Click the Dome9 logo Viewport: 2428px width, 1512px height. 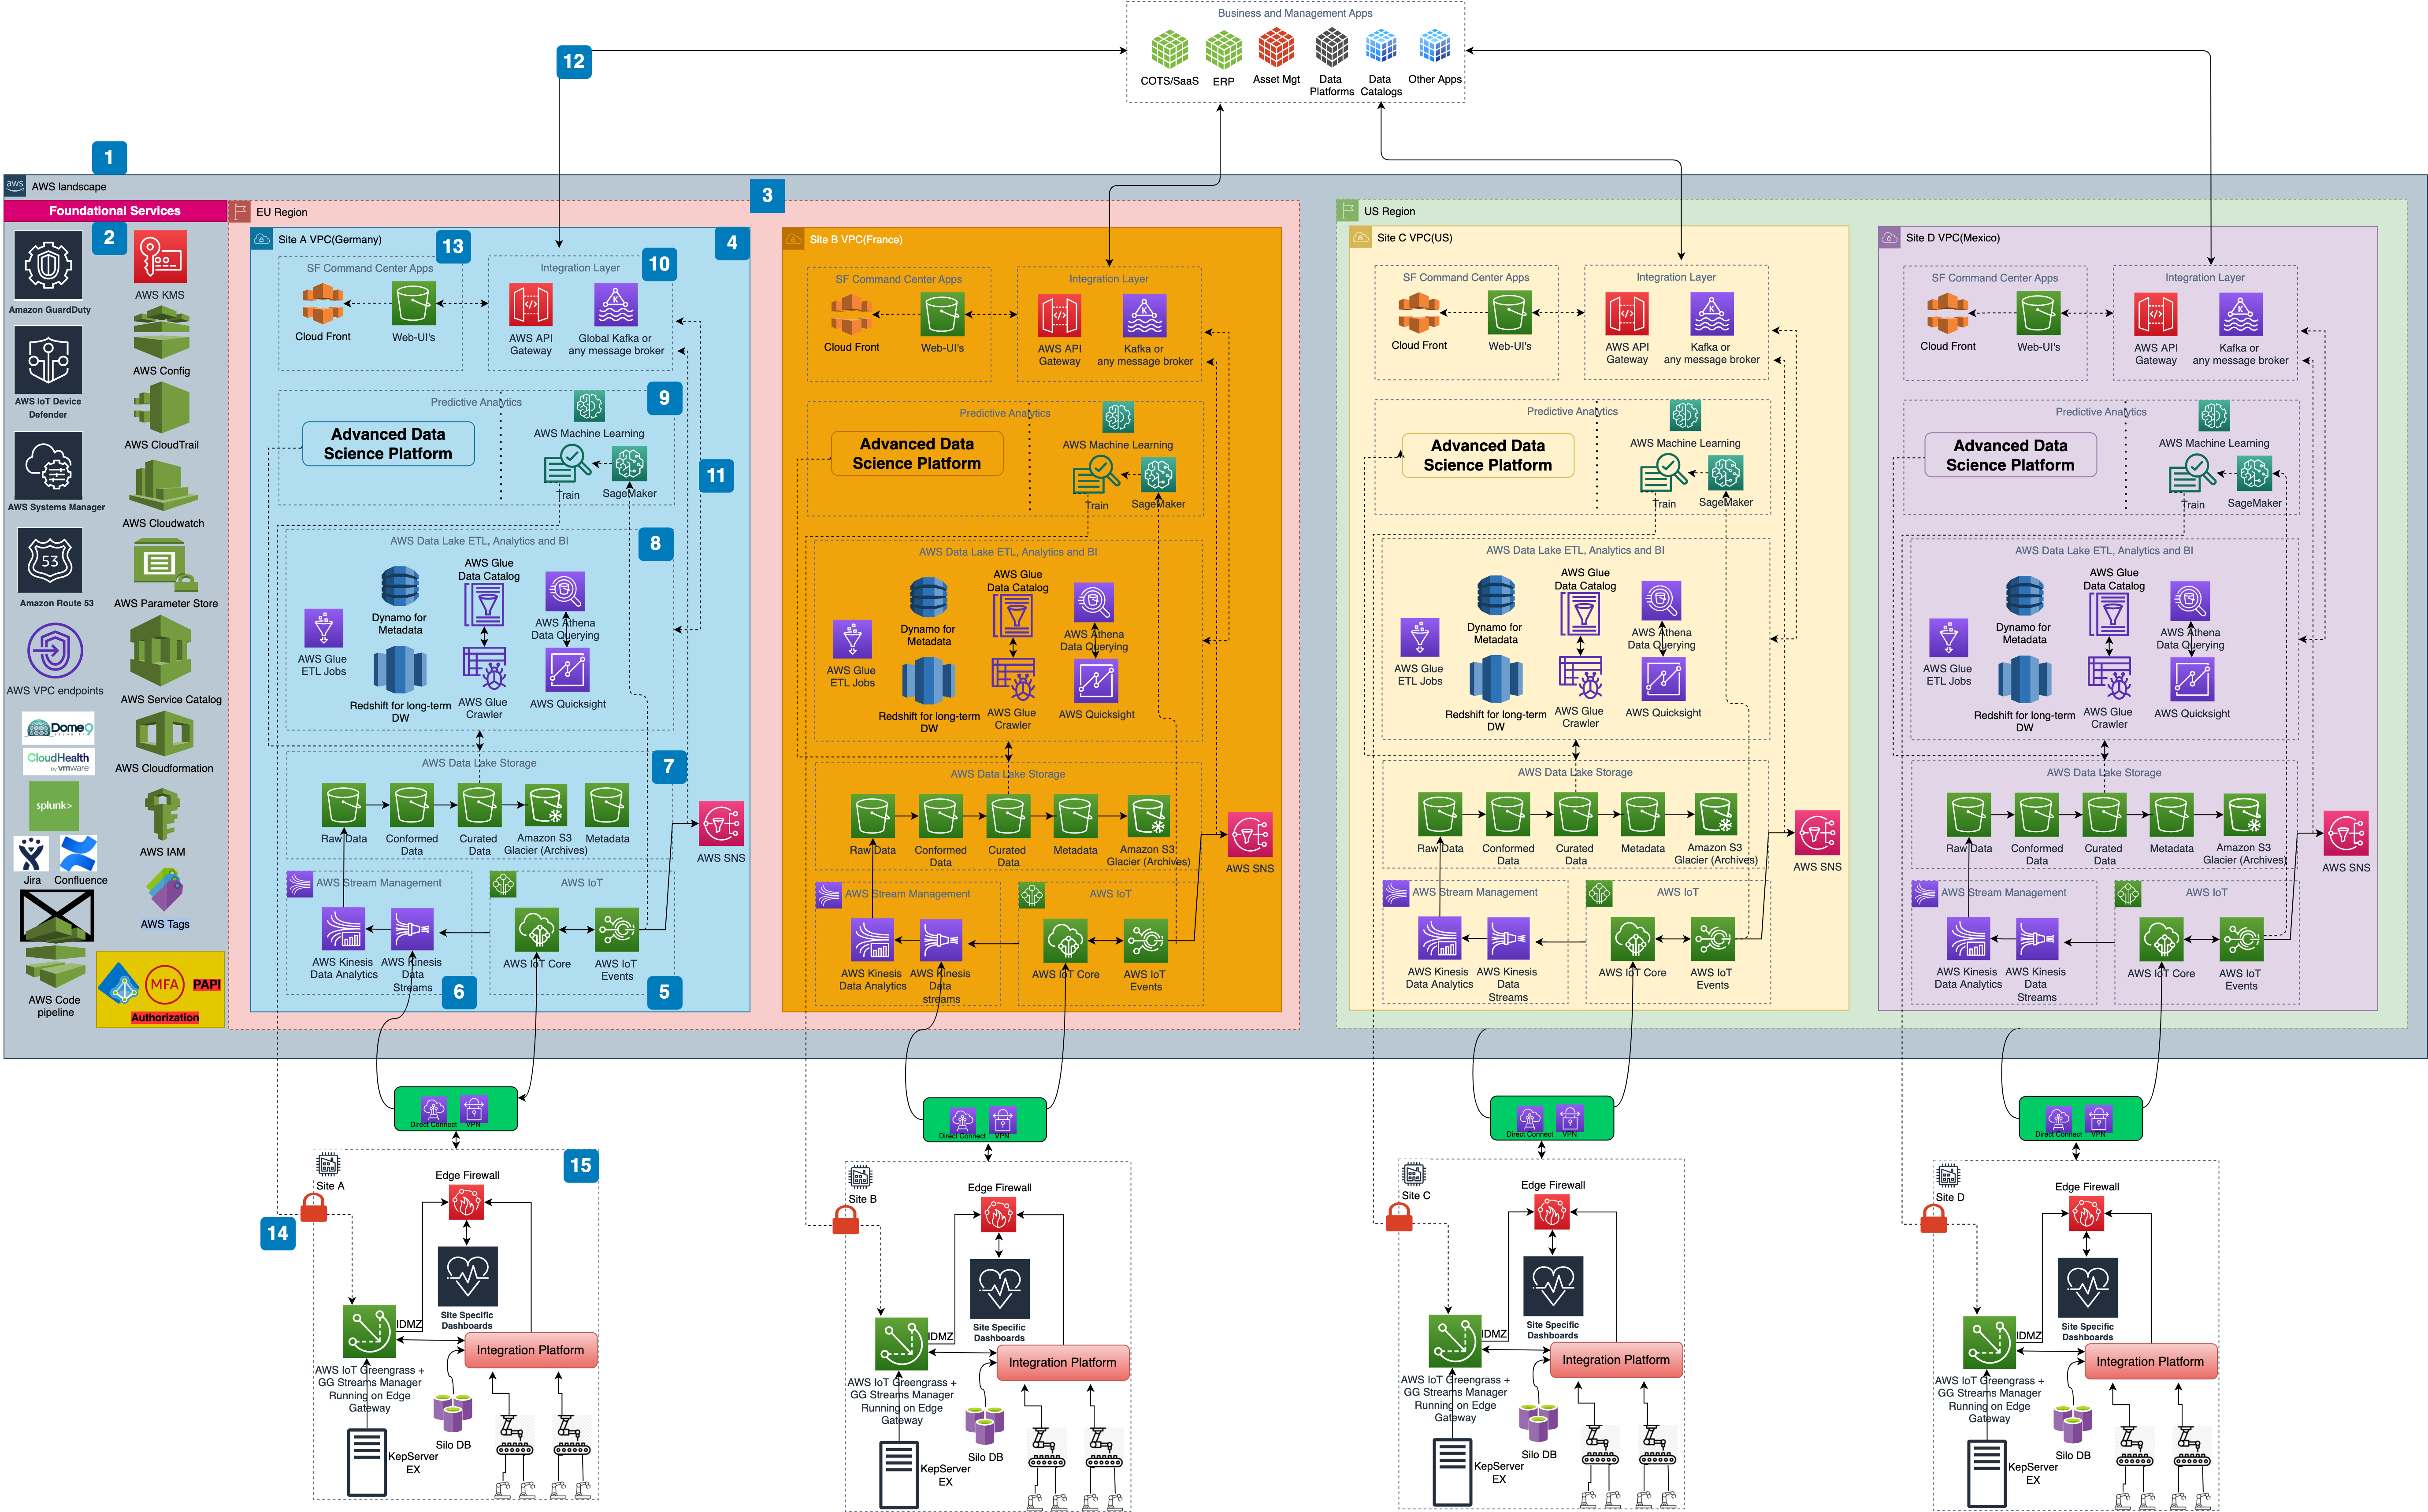59,727
